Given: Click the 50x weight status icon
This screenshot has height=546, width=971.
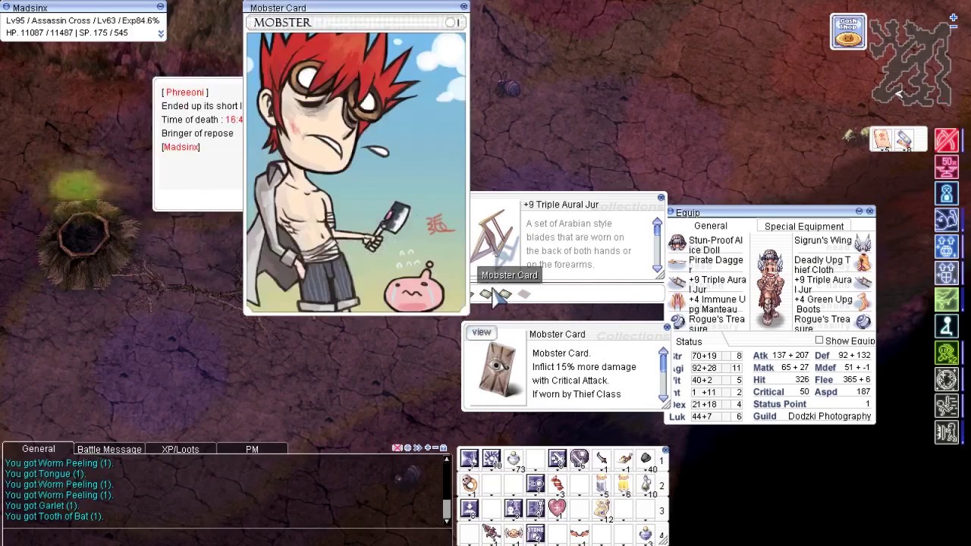Looking at the screenshot, I should (x=946, y=167).
